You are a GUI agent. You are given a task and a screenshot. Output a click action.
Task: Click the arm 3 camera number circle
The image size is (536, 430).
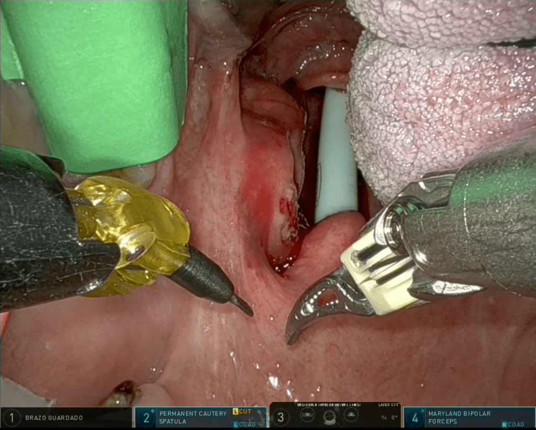[x=281, y=417]
